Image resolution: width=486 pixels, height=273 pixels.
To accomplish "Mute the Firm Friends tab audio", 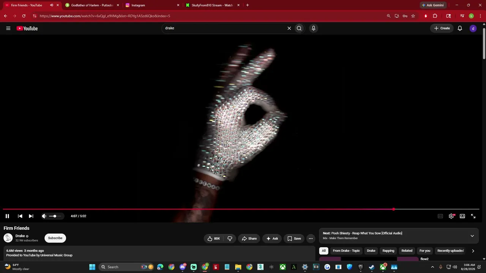I will pyautogui.click(x=52, y=5).
